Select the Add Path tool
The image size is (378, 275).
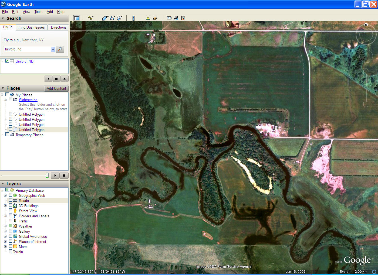coord(113,18)
